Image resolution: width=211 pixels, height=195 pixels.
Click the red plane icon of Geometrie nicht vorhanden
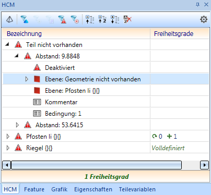tap(37, 79)
